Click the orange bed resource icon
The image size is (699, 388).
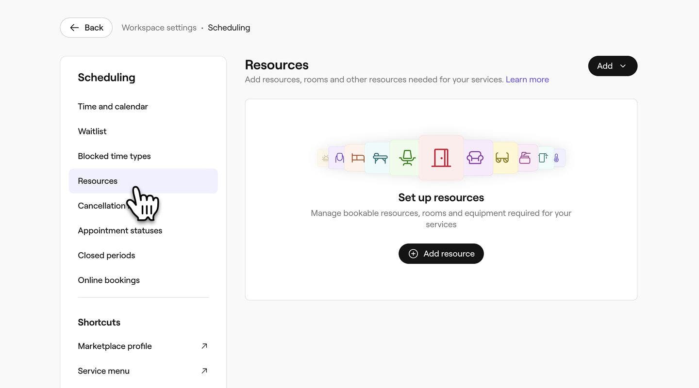tap(357, 158)
